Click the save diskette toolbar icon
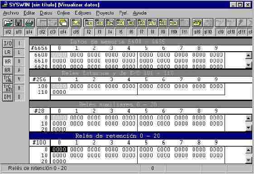 pos(19,23)
